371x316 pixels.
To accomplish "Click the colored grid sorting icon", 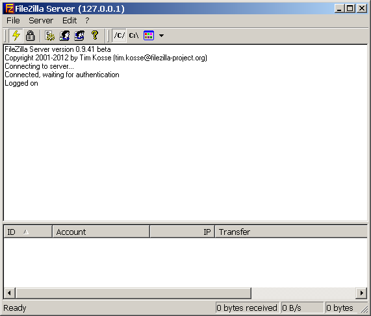I will click(x=149, y=36).
